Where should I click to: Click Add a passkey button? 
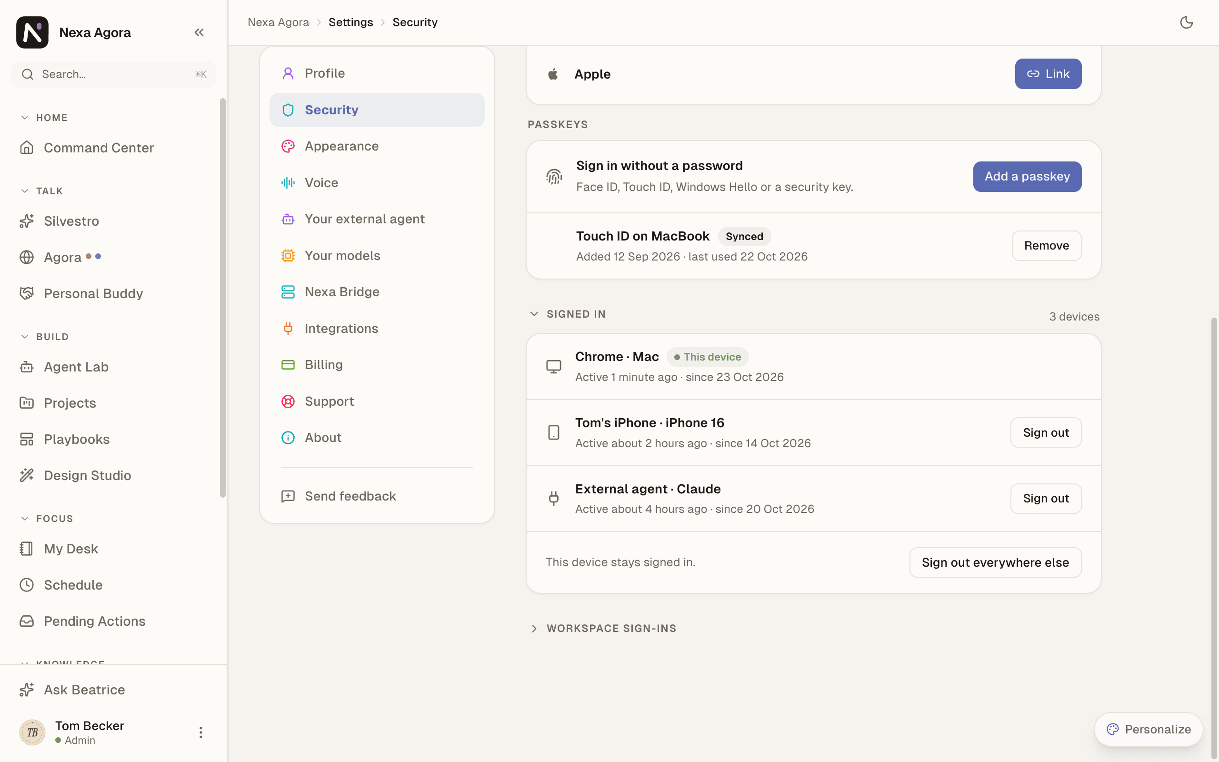click(x=1027, y=176)
